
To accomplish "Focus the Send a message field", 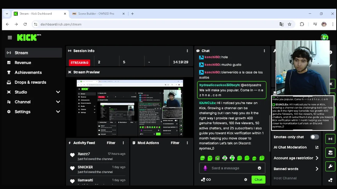I will 232,168.
